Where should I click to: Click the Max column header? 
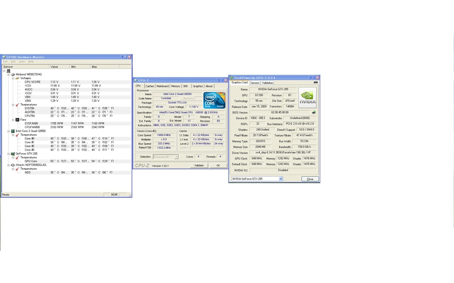[105, 67]
